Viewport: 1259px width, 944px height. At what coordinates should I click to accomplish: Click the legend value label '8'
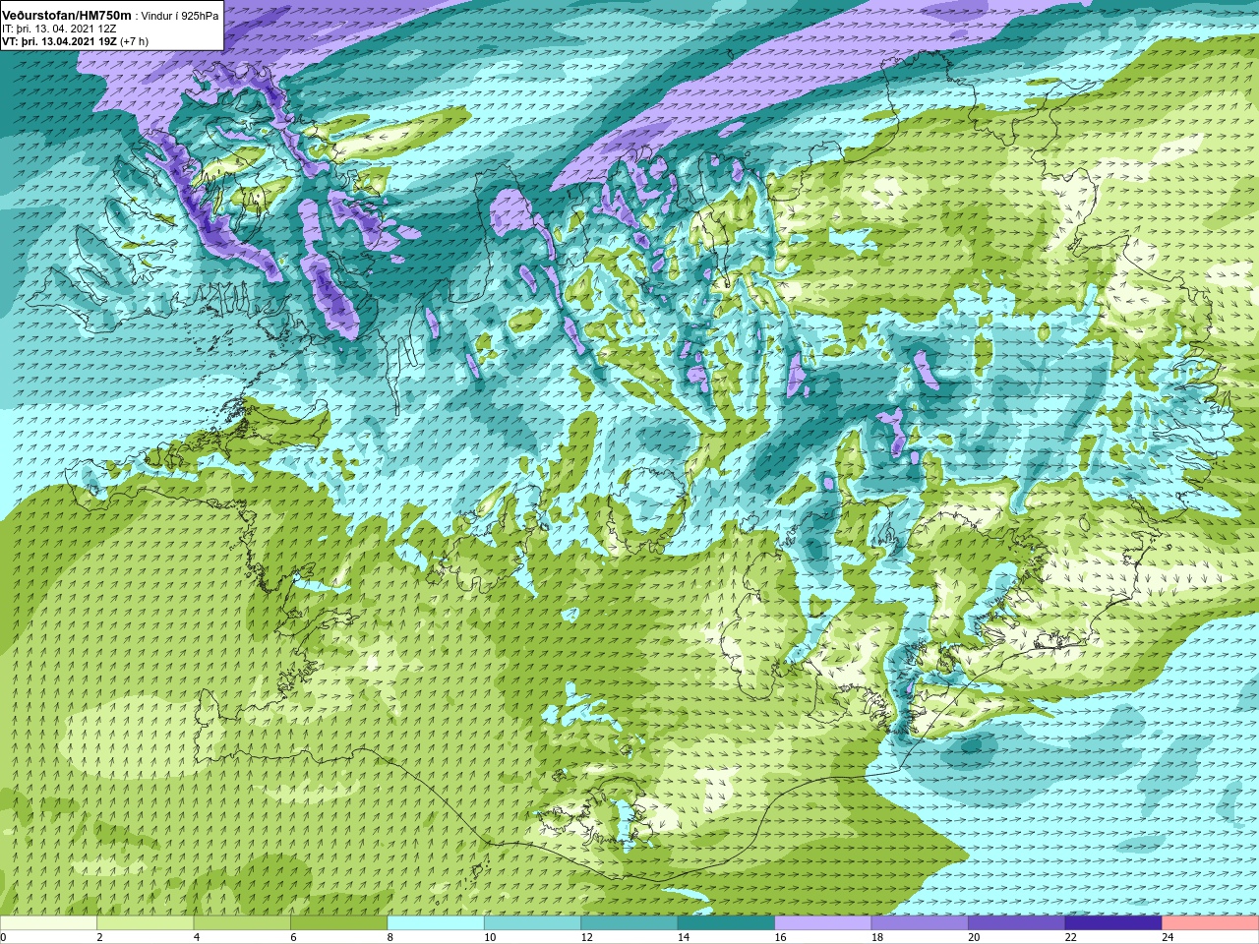coord(390,937)
